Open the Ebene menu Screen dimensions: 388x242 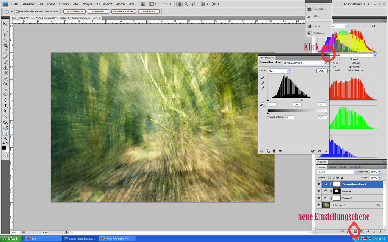click(x=51, y=4)
